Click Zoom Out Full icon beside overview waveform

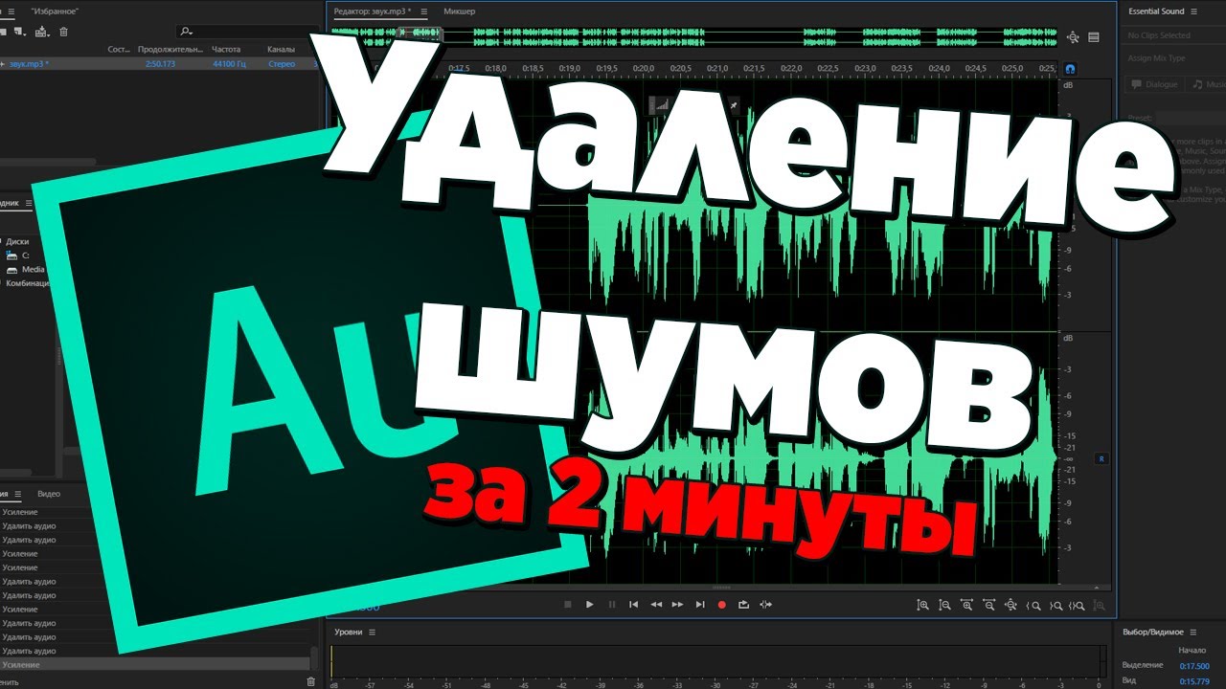(x=1072, y=37)
